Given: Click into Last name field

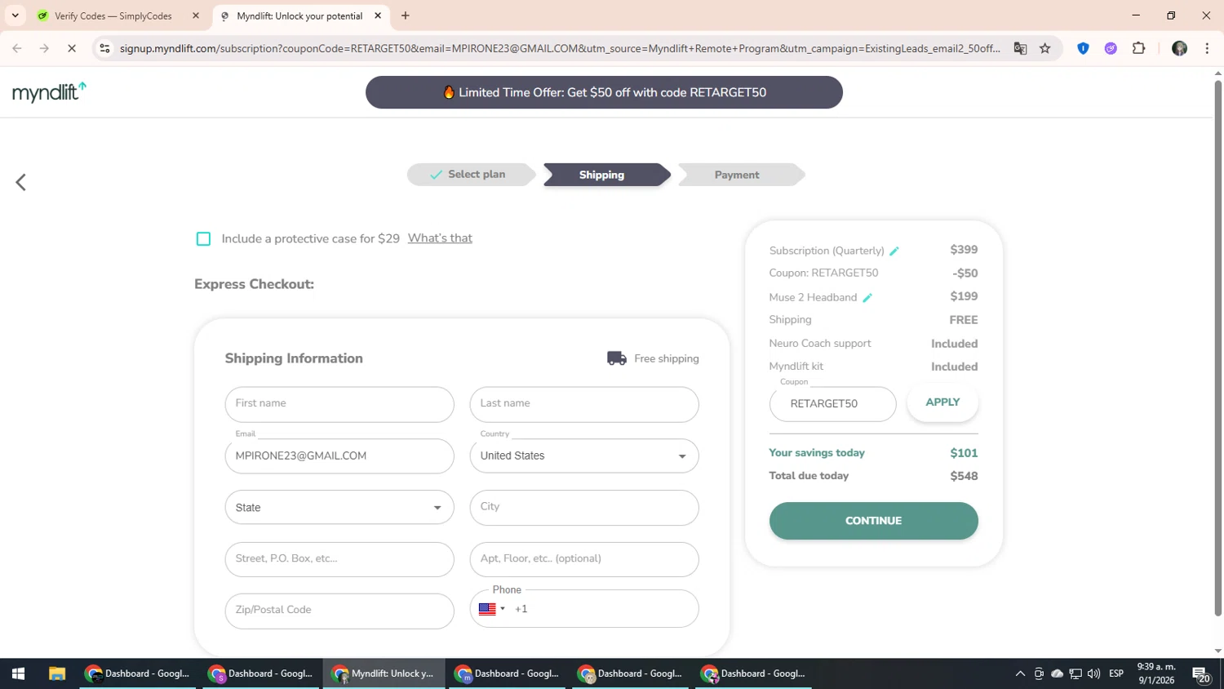Looking at the screenshot, I should [584, 404].
